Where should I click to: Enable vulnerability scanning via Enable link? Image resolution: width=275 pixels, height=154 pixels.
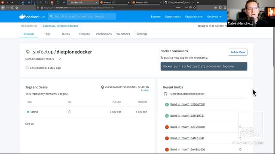coord(145,90)
